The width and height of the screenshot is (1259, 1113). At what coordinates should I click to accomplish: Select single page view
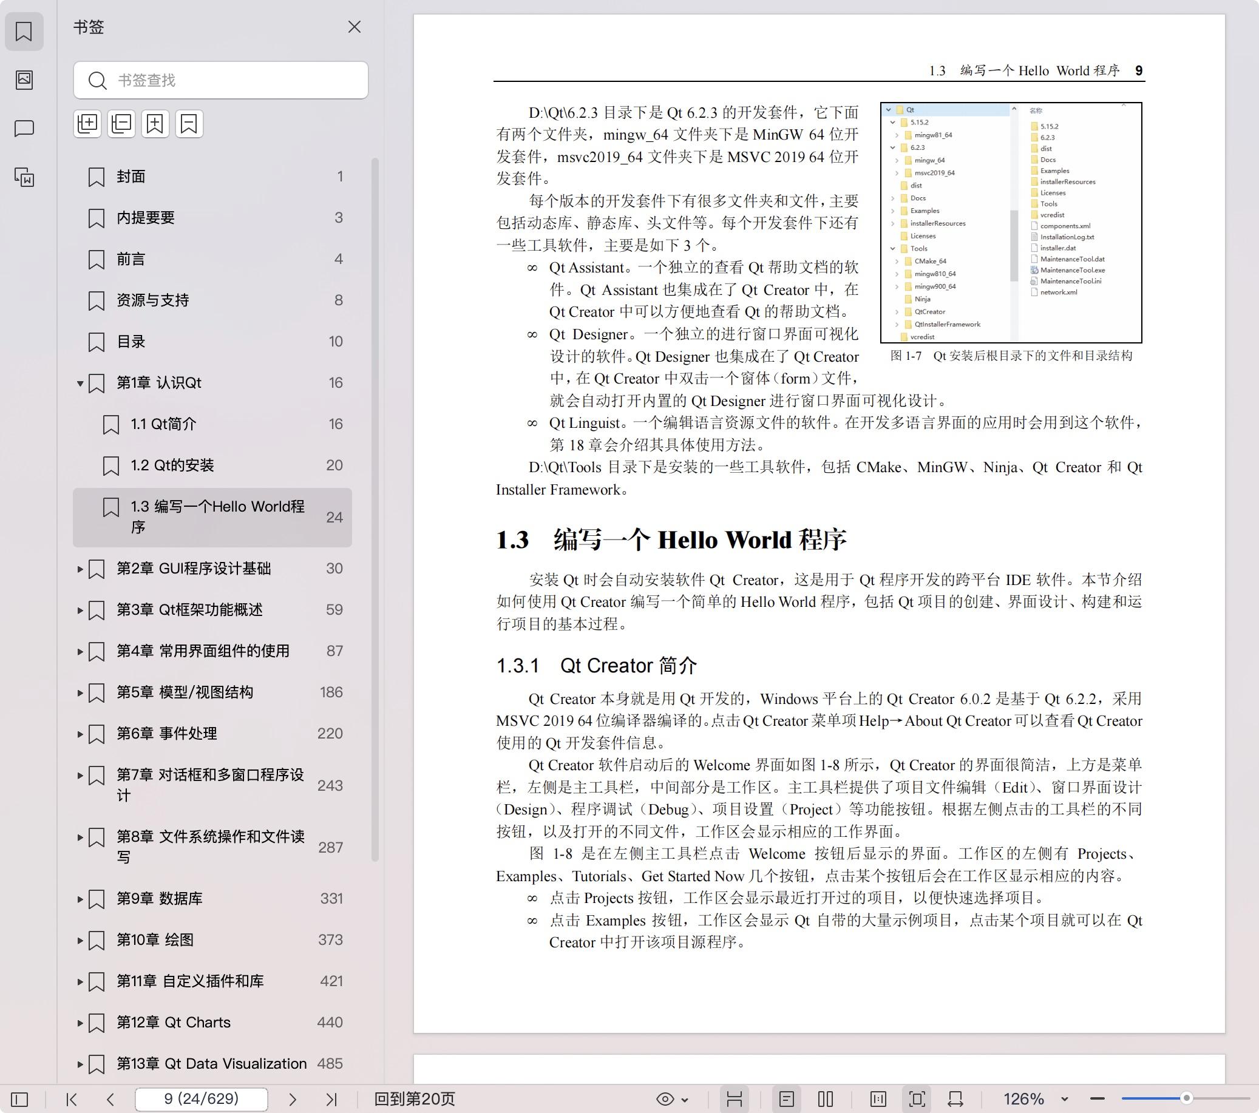click(787, 1100)
